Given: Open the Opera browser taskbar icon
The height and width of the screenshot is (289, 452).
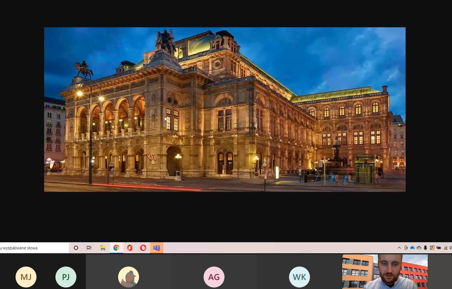Looking at the screenshot, I should (x=143, y=248).
